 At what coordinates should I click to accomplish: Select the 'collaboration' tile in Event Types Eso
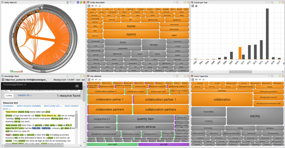click(x=222, y=100)
